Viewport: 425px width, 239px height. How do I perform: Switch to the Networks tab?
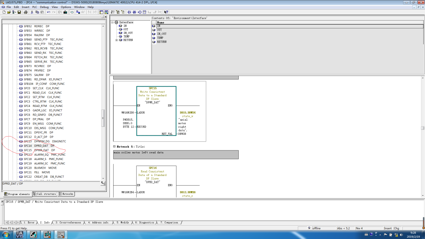[x=66, y=194]
